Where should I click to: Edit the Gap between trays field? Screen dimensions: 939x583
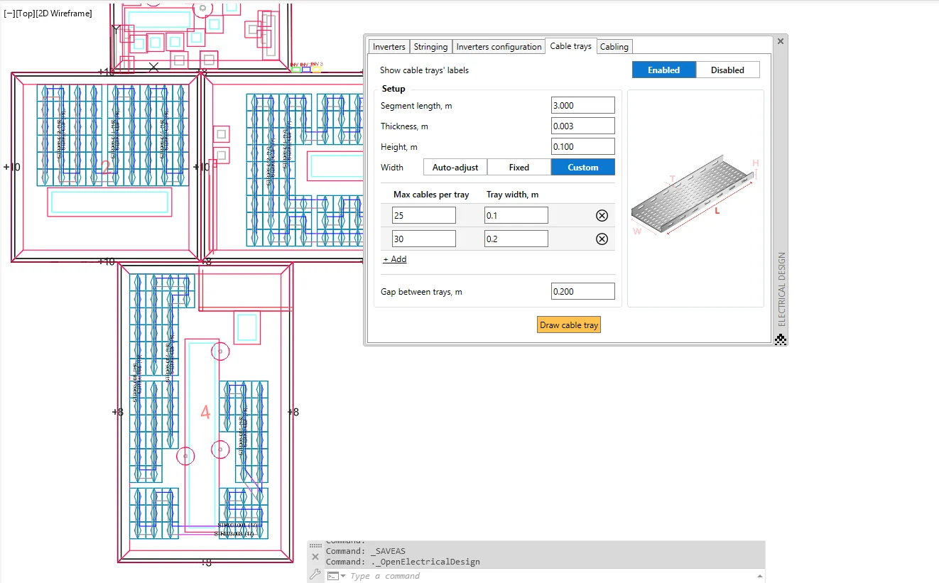(582, 291)
